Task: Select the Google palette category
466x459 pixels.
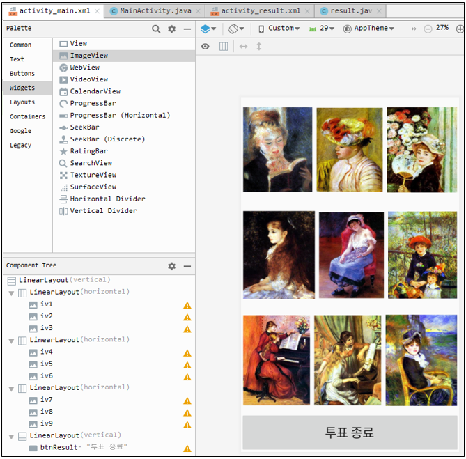Action: [20, 131]
